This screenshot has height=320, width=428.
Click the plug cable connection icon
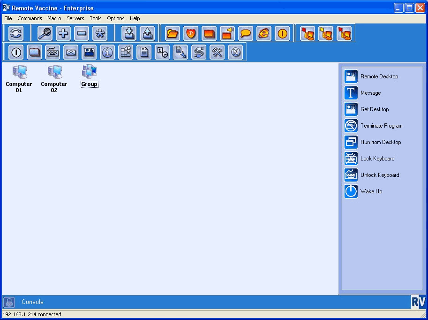(x=199, y=52)
